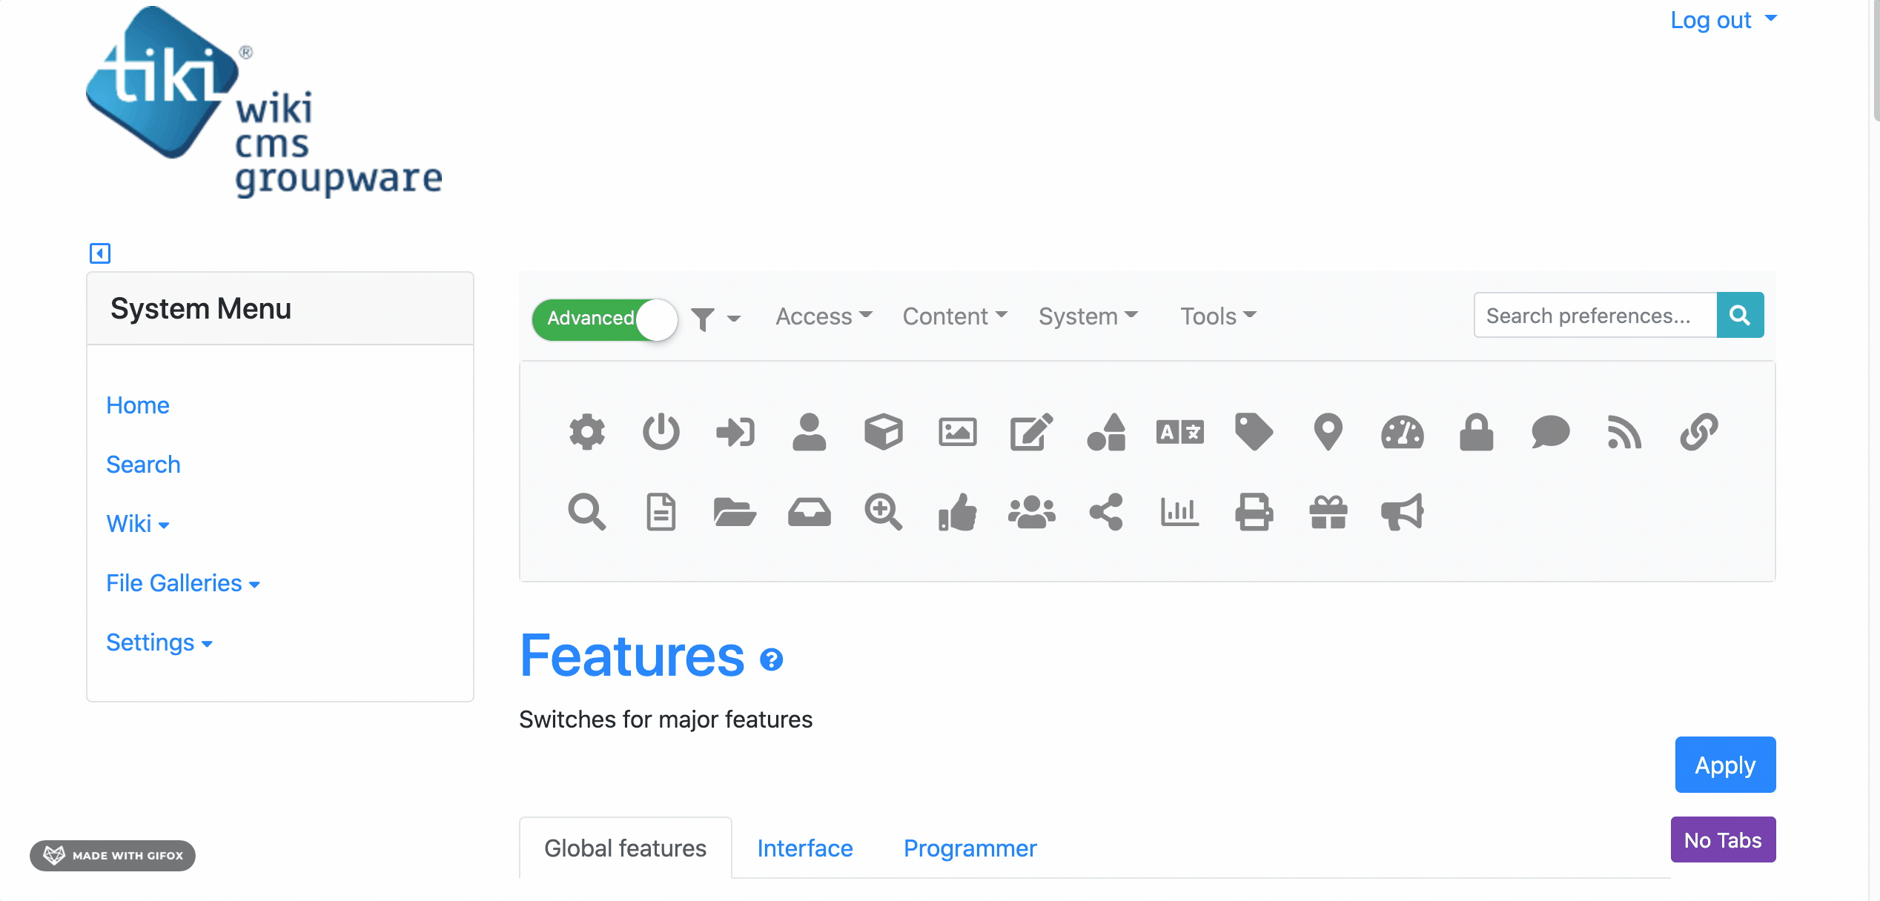Open the Content dropdown menu
The width and height of the screenshot is (1880, 901).
(x=952, y=316)
